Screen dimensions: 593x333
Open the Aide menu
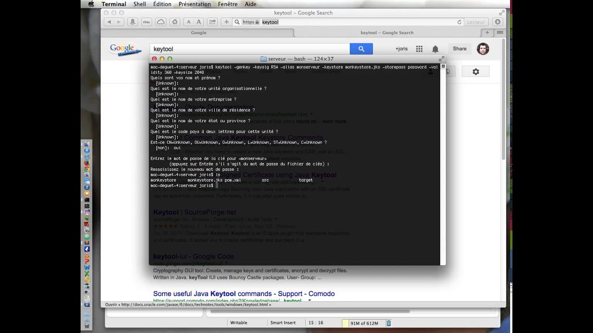[250, 4]
